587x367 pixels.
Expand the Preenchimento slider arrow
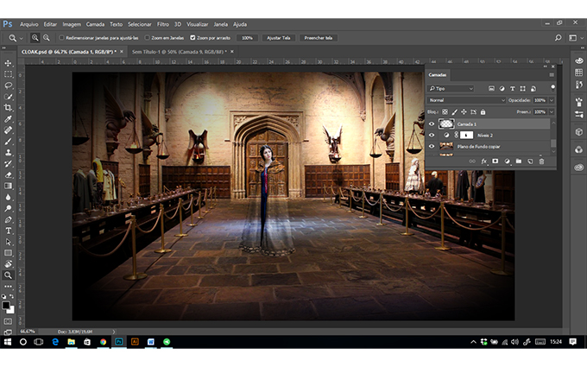click(552, 112)
